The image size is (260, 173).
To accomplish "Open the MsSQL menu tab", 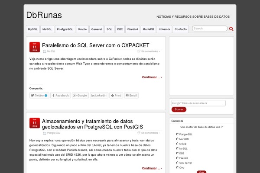I will 47,29.
